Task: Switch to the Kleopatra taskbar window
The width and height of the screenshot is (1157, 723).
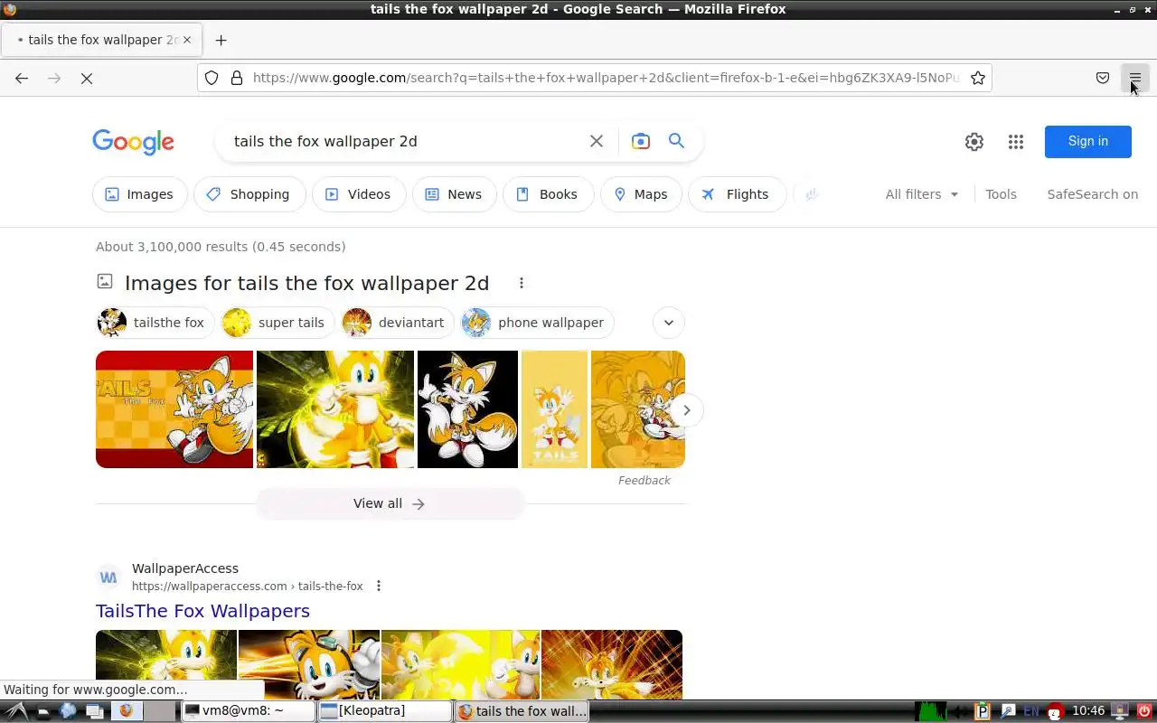Action: click(385, 711)
